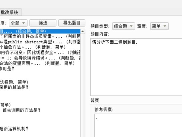Select list row ending with 作用是？
The width and height of the screenshot is (182, 137).
pos(40,68)
